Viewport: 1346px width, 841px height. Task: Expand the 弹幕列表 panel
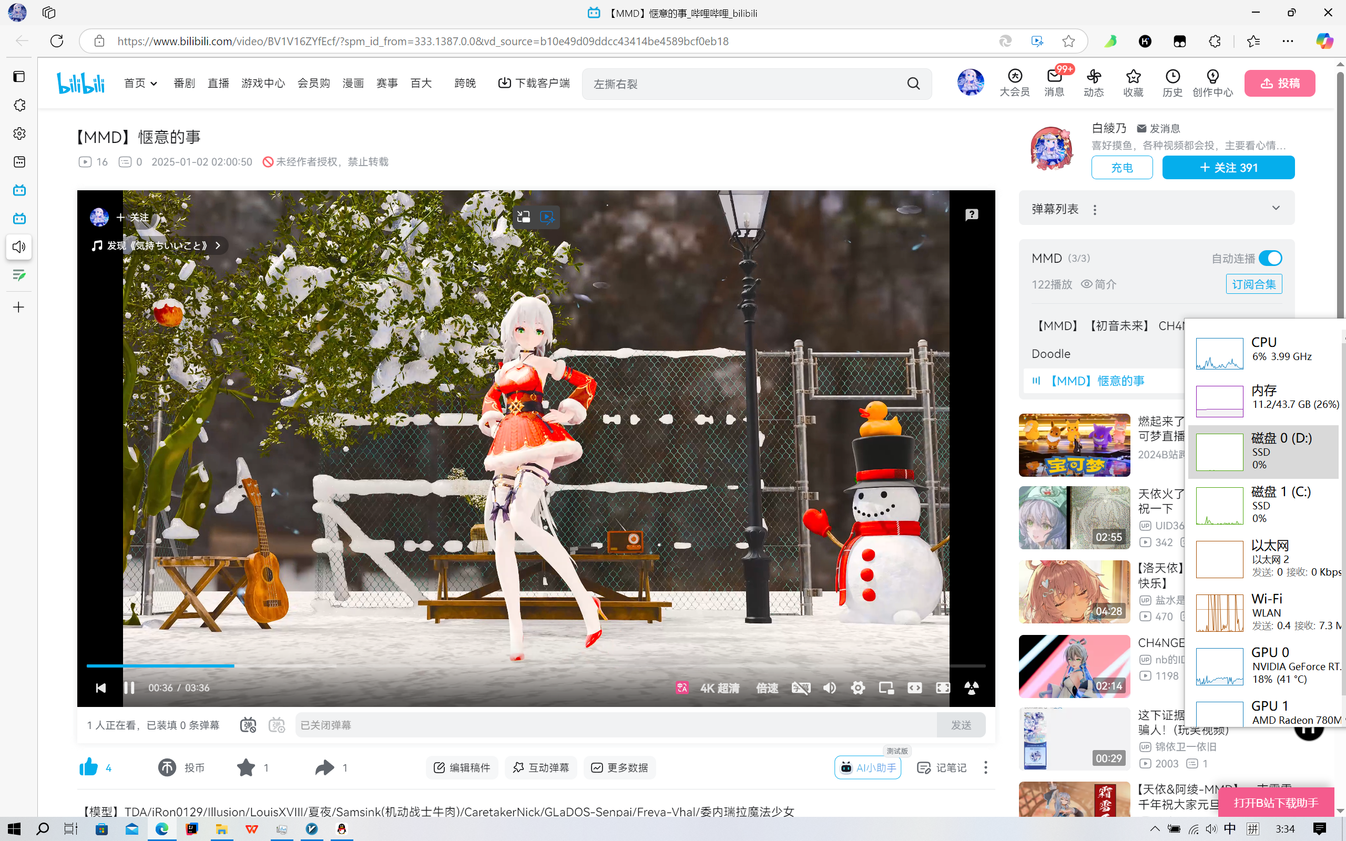[x=1276, y=208]
